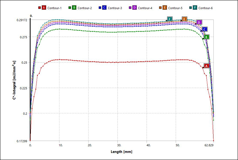Select the legend letter badge B
Viewport: 238px width, 160px height.
point(74,8)
